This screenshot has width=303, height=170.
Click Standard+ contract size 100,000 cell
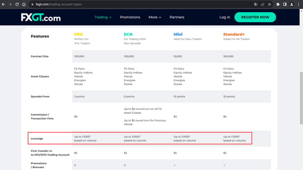tap(228, 56)
